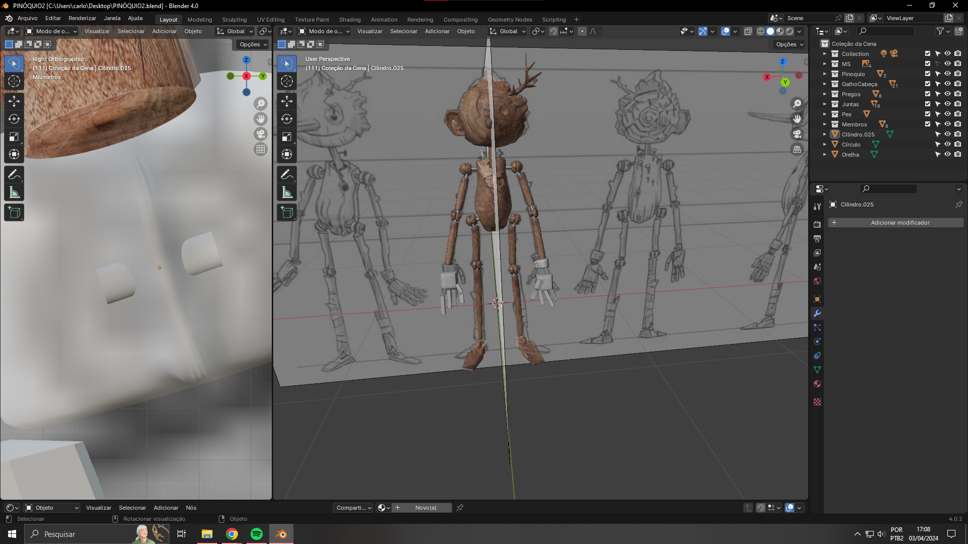
Task: Open the Object Data properties tab
Action: (817, 370)
